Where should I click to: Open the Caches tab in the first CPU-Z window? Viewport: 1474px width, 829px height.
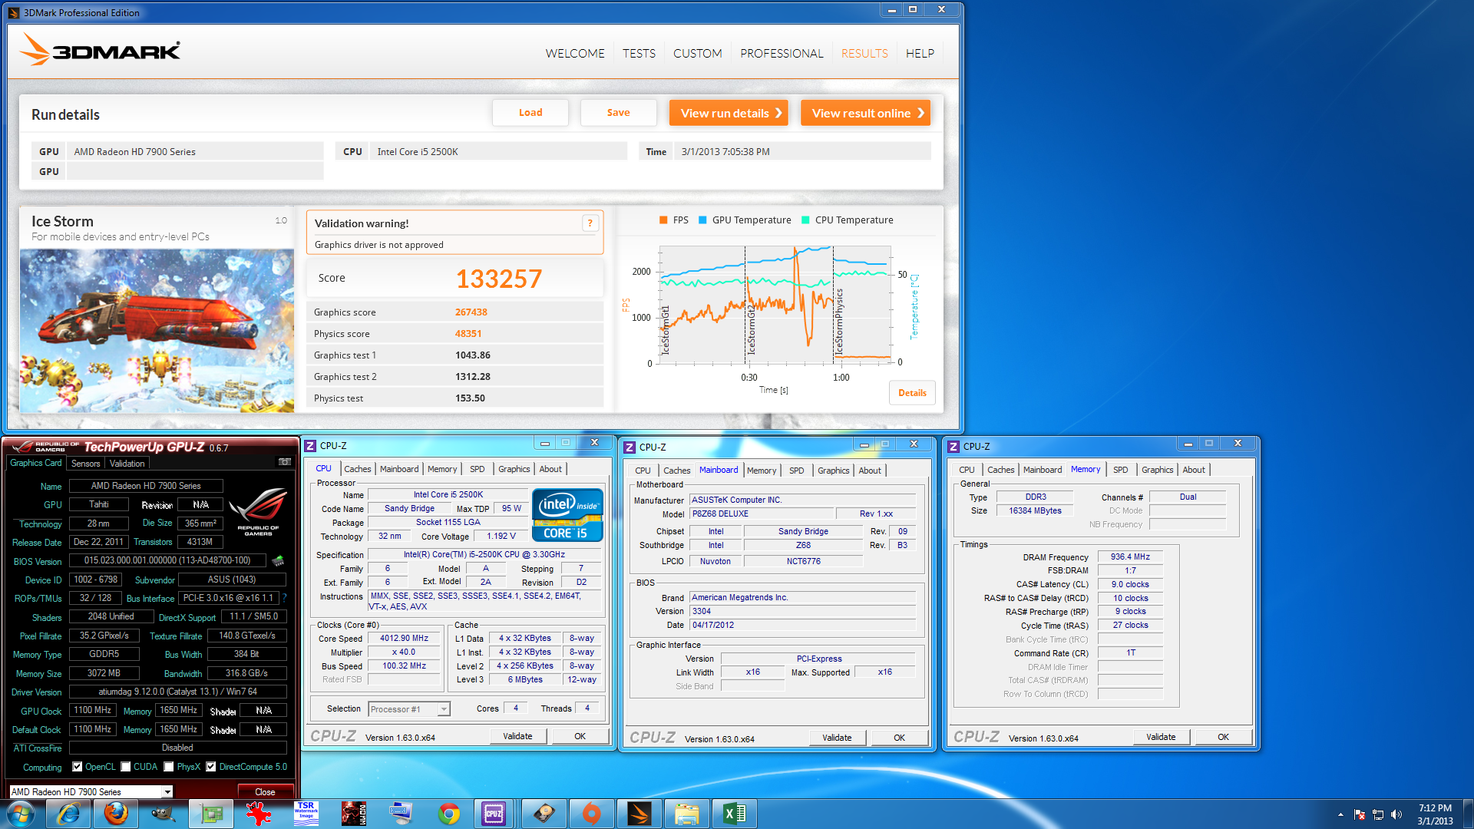(357, 469)
